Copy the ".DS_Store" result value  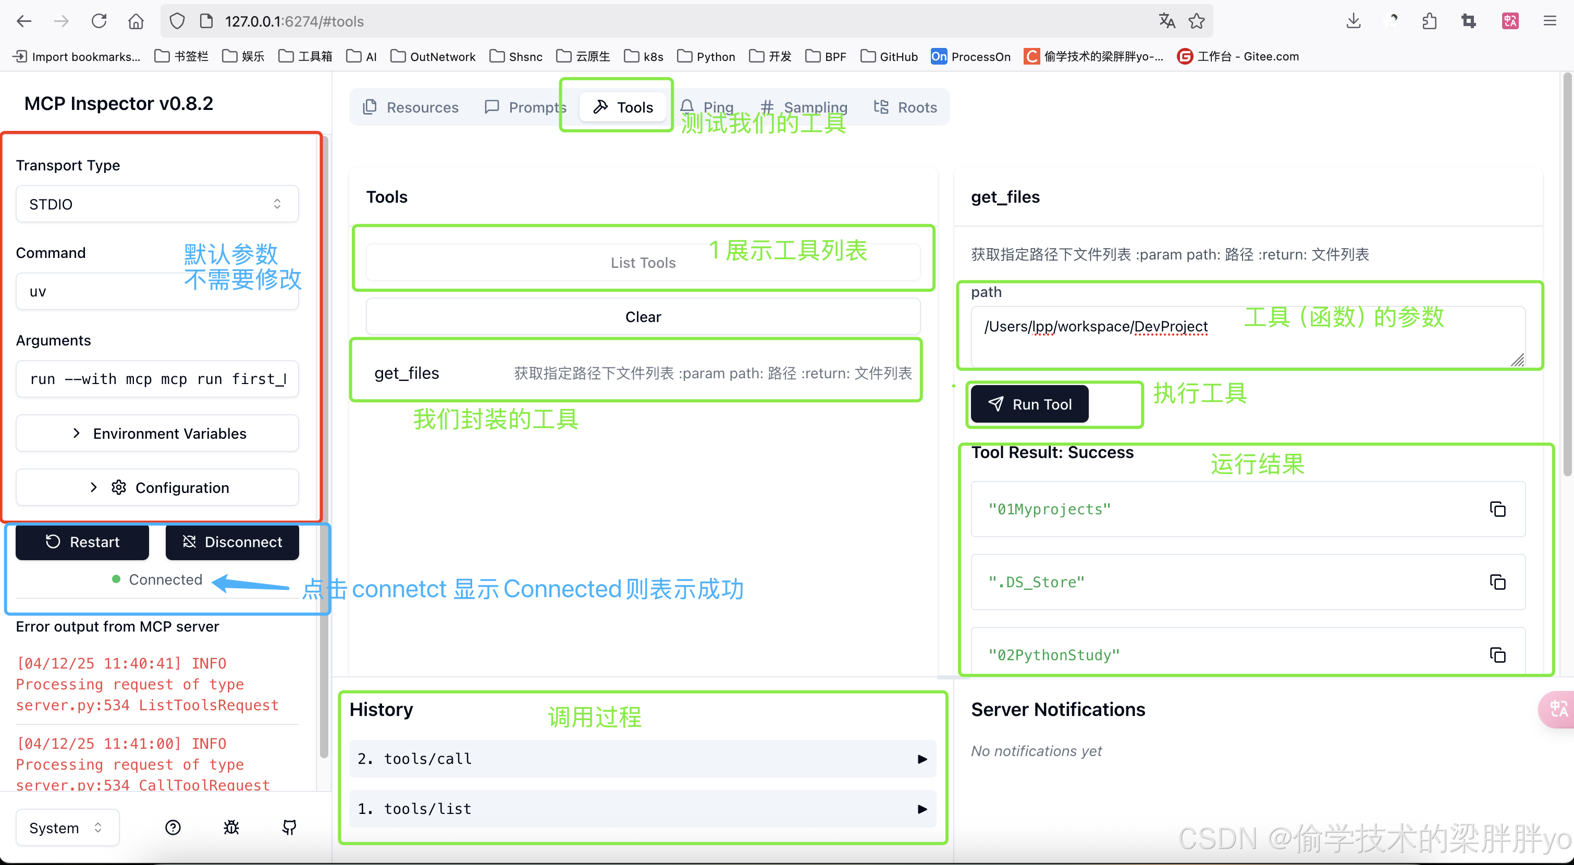click(x=1497, y=582)
